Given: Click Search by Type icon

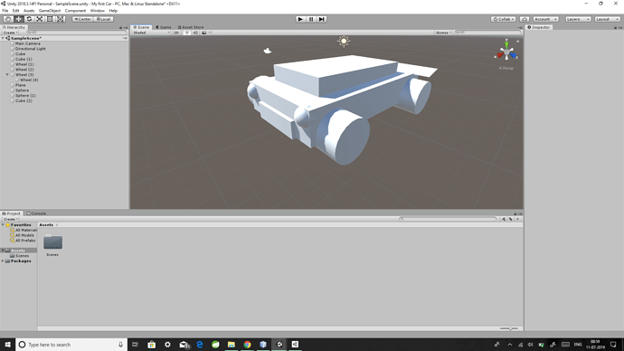Looking at the screenshot, I should (x=504, y=219).
